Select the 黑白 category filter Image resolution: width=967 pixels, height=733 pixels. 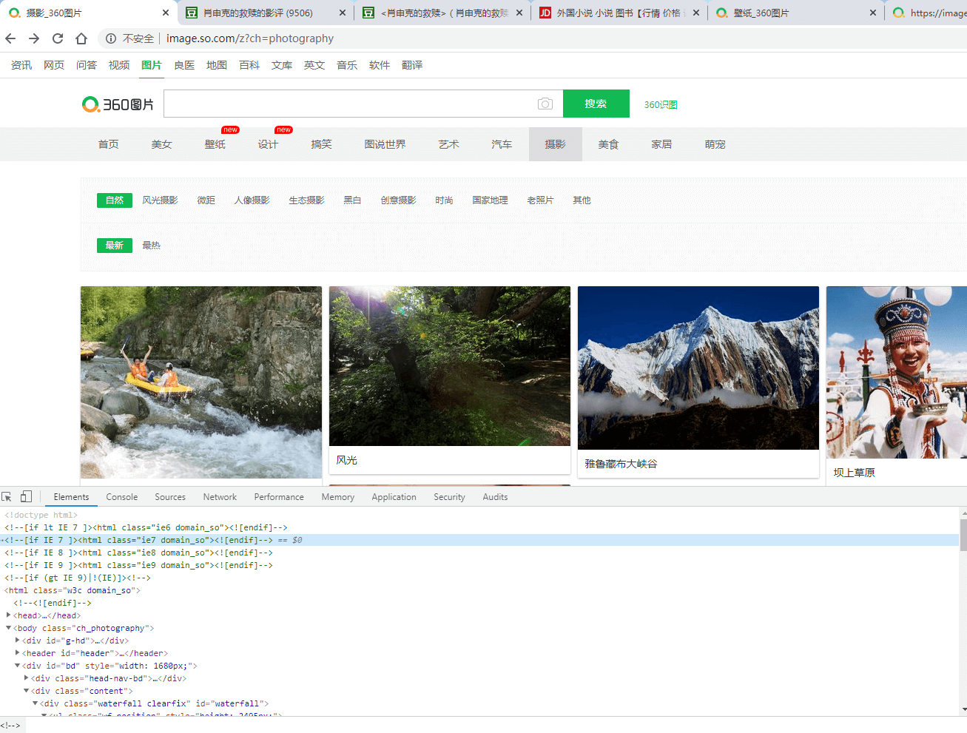(x=353, y=200)
